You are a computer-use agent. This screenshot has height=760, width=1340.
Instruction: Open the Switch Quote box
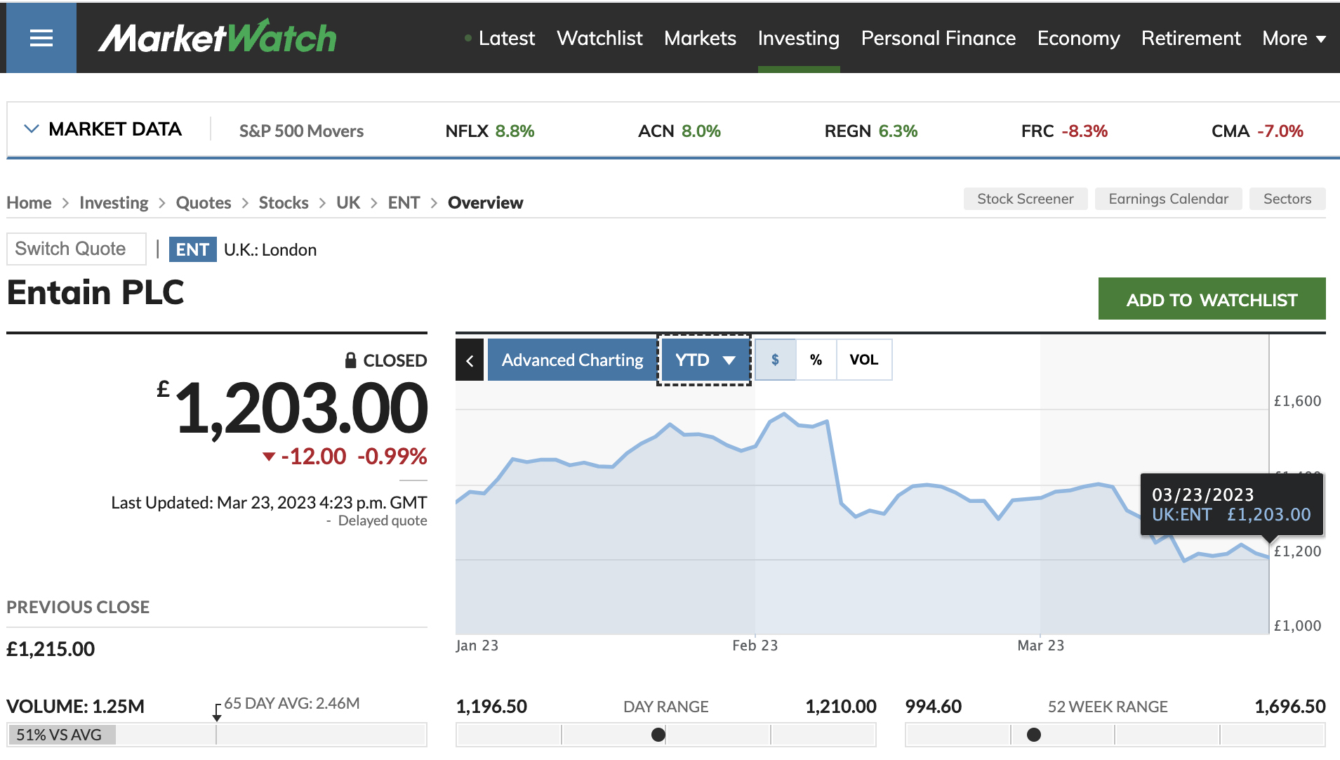77,249
